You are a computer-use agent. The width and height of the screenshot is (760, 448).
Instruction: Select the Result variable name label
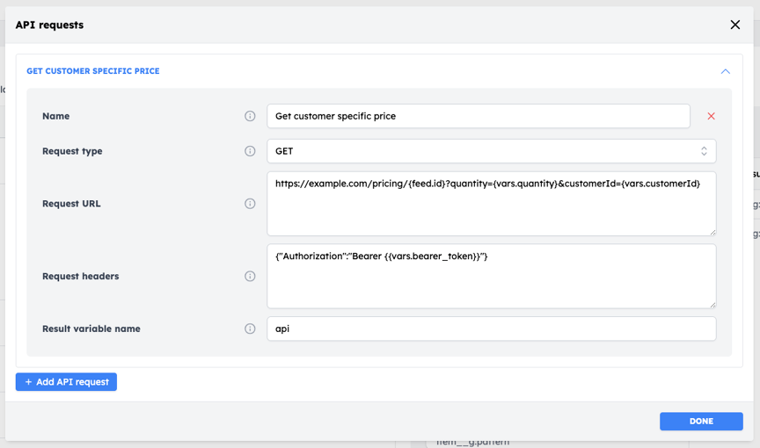91,329
